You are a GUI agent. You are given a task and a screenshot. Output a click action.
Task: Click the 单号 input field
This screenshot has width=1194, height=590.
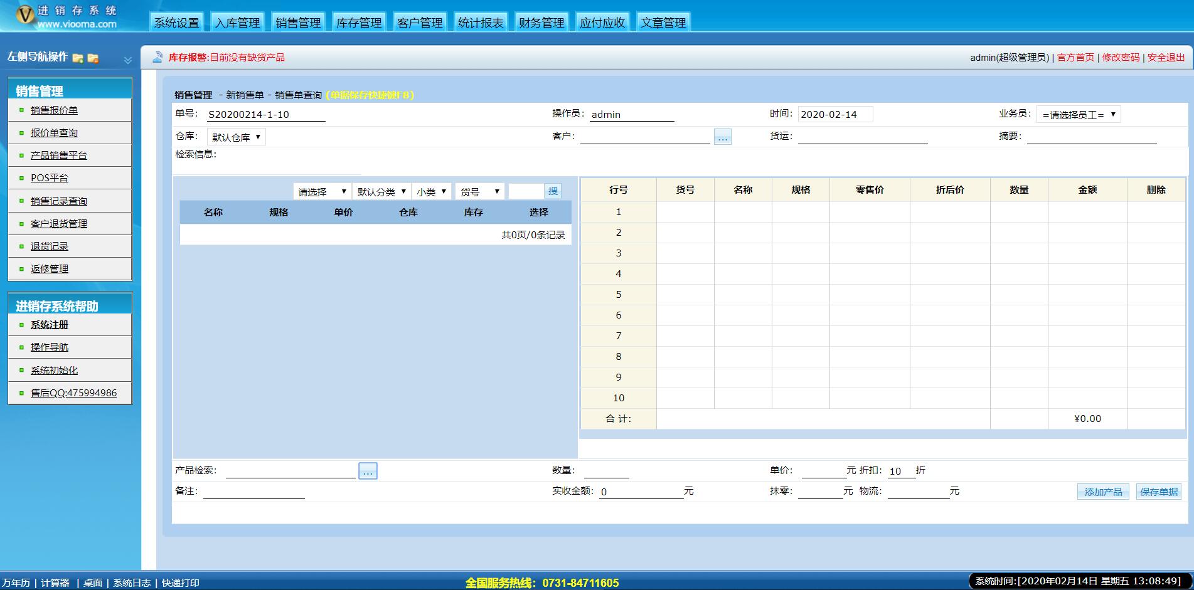coord(266,114)
